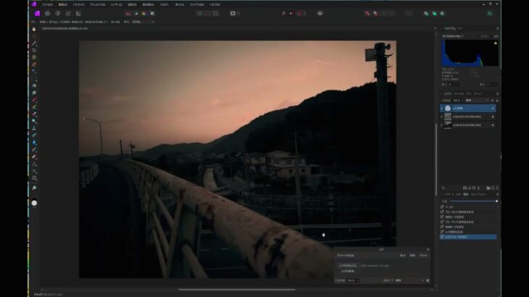
Task: Select the Flood Select tool
Action: pos(34,72)
